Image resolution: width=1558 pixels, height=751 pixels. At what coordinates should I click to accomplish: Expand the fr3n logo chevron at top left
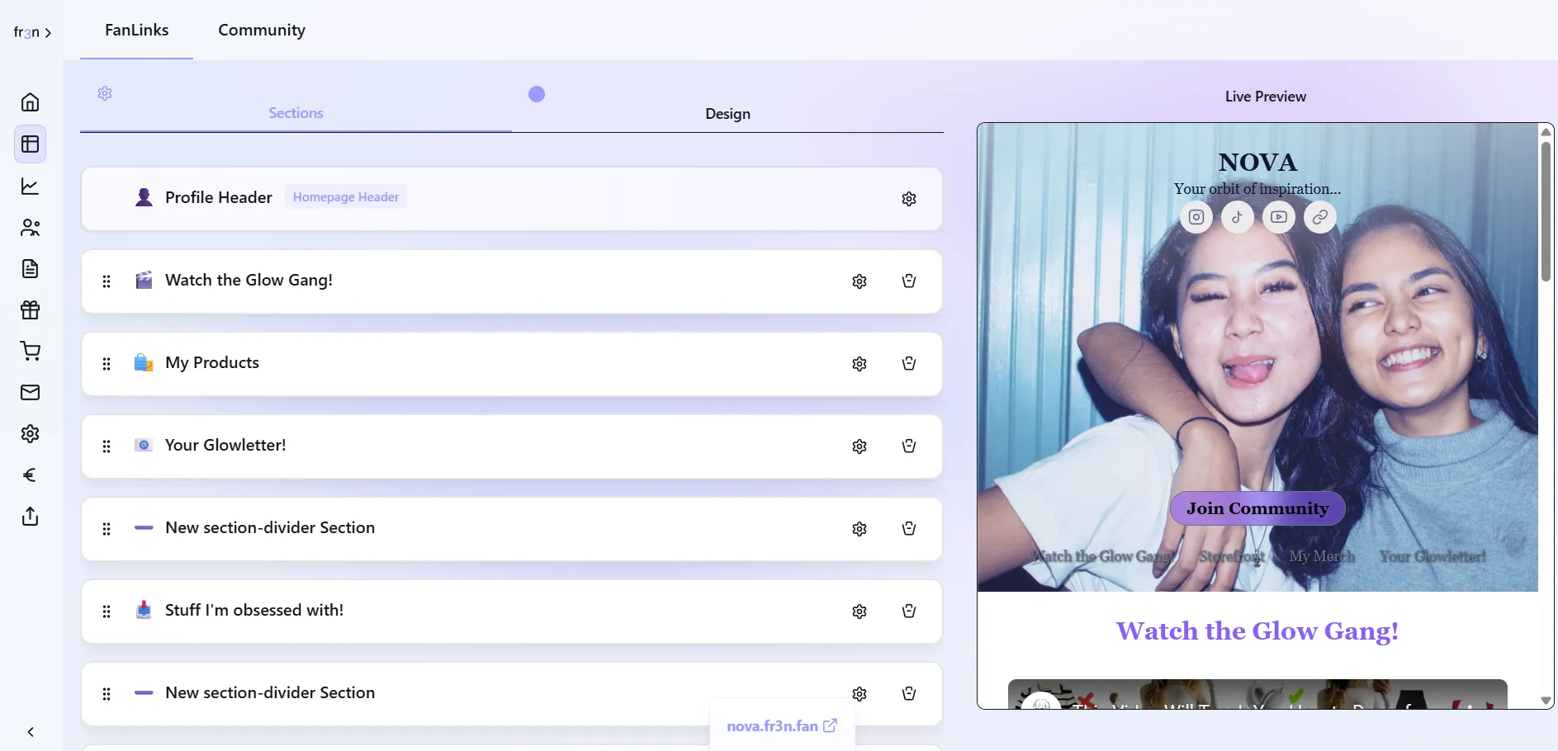(x=48, y=32)
